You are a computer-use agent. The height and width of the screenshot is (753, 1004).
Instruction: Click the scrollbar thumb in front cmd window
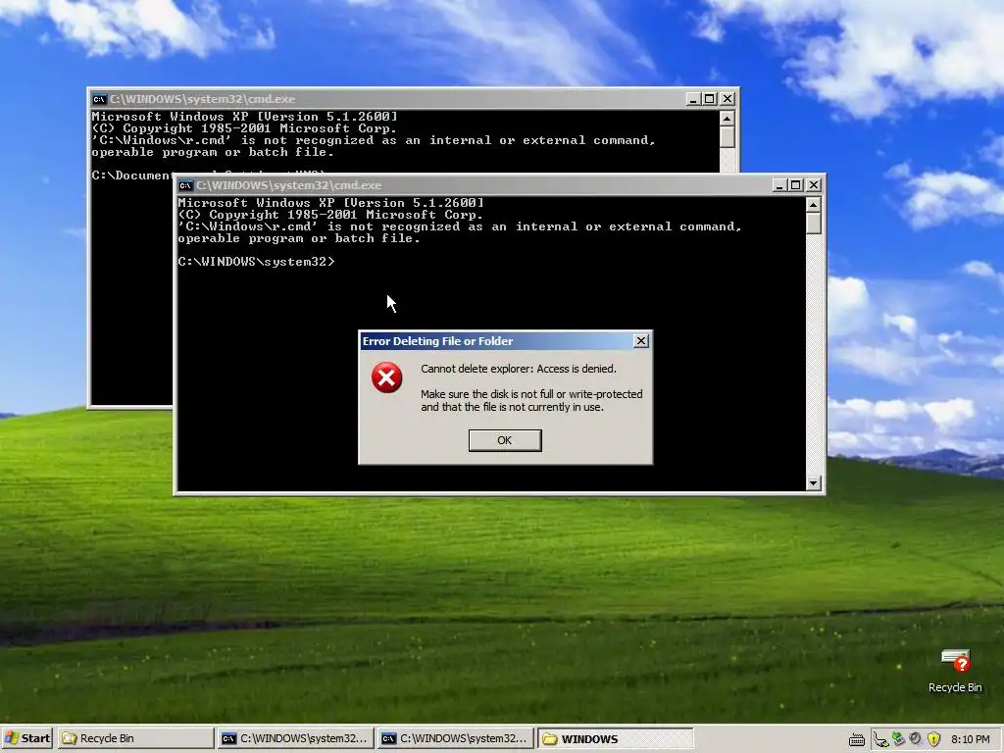coord(813,223)
